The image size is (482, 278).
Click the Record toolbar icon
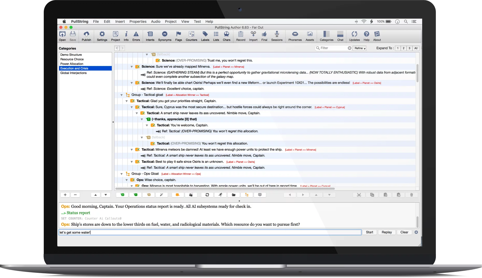tap(241, 36)
